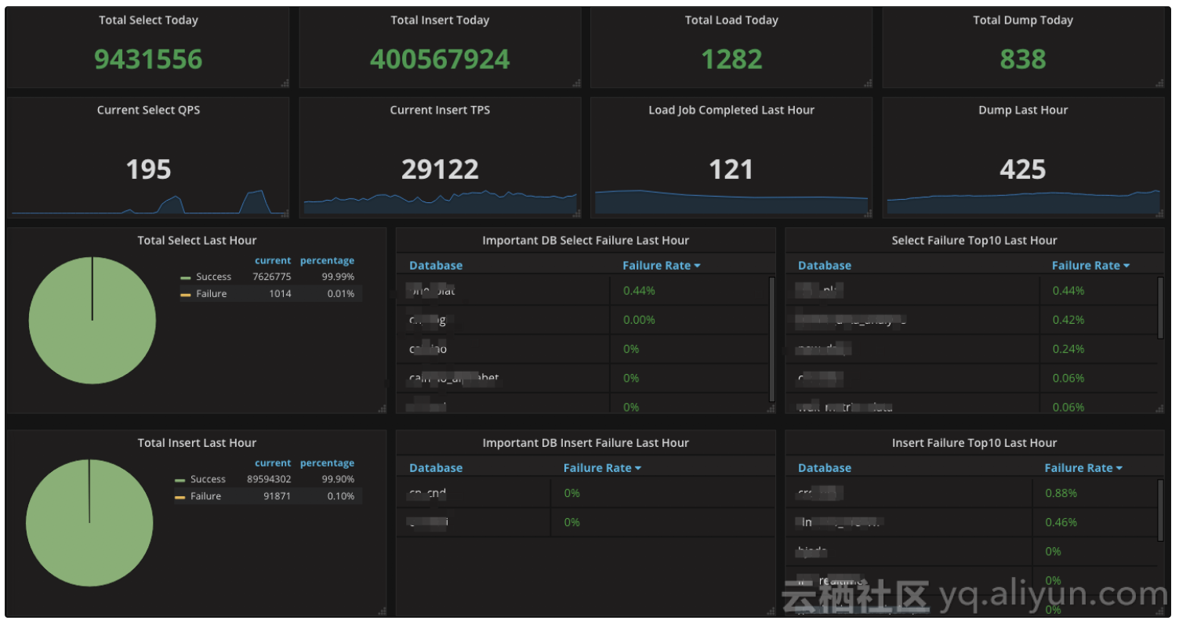Open the Total Load Today panel title

731,20
